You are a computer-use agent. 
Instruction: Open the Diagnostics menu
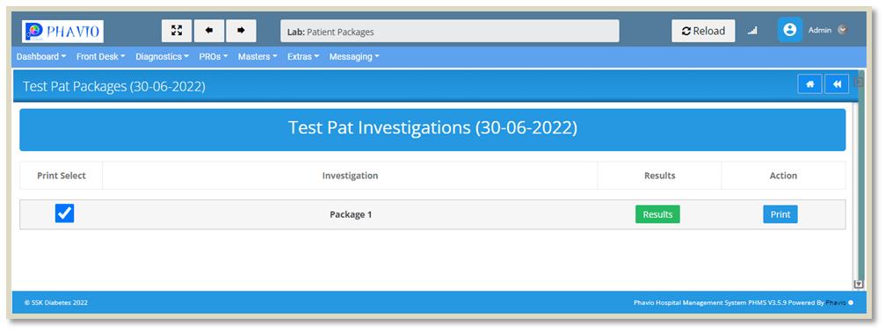coord(163,57)
